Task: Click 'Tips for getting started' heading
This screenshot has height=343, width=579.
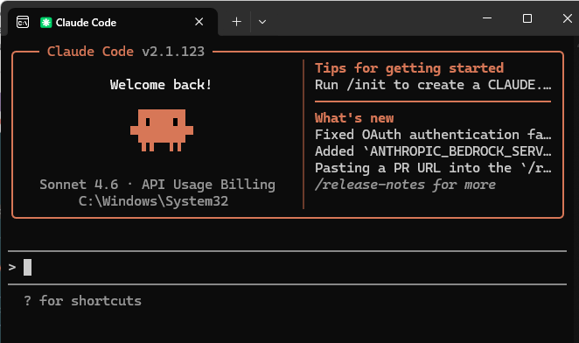Action: [409, 68]
